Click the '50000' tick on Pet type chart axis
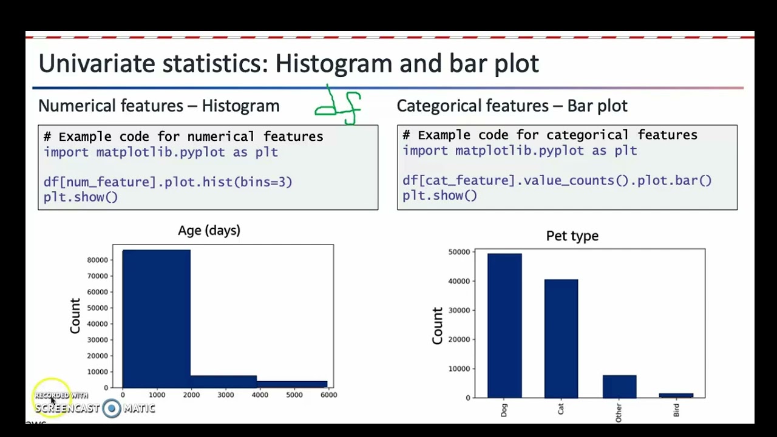Screen dimensions: 777x437 coord(459,252)
